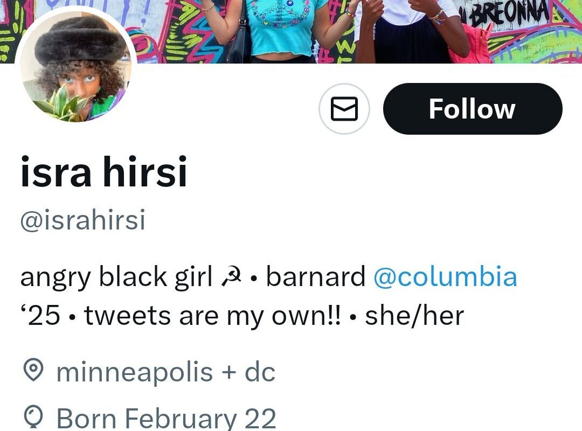Open direct message via envelope icon
This screenshot has height=431, width=582.
tap(344, 109)
